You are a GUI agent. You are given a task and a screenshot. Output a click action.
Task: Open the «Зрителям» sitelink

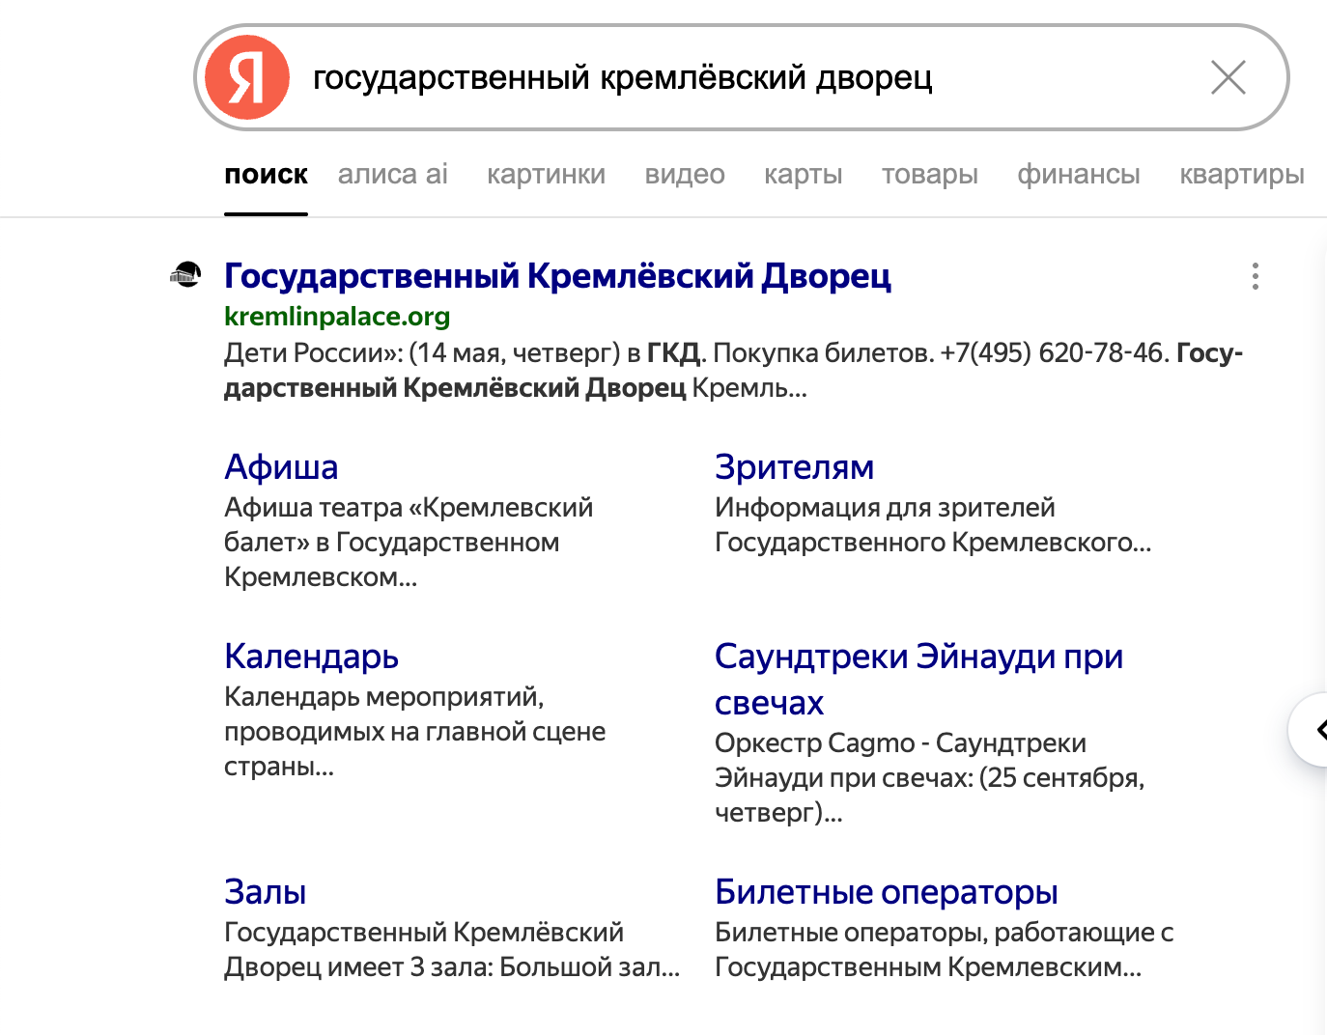pyautogui.click(x=794, y=467)
